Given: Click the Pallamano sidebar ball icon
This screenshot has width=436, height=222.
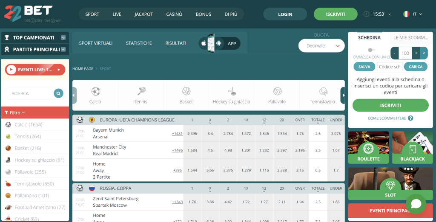Looking at the screenshot, I should pos(8,196).
